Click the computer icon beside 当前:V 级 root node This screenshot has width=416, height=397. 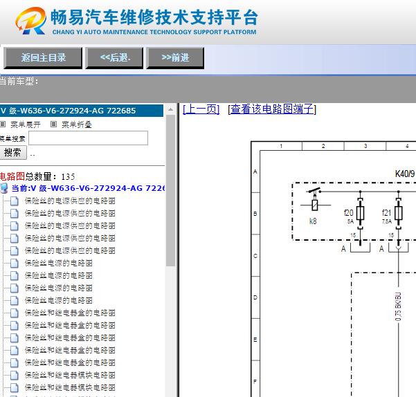[x=4, y=188]
